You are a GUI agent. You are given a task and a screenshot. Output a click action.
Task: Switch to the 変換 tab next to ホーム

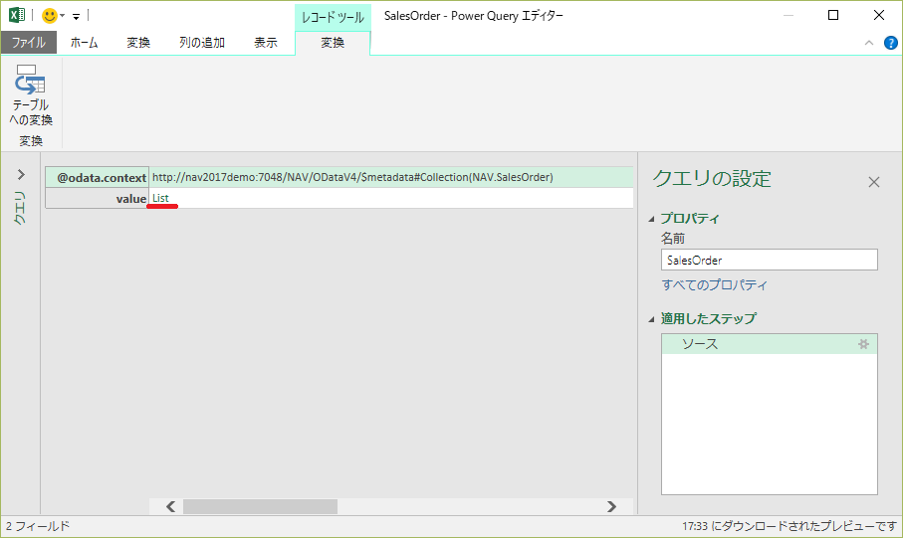click(138, 43)
